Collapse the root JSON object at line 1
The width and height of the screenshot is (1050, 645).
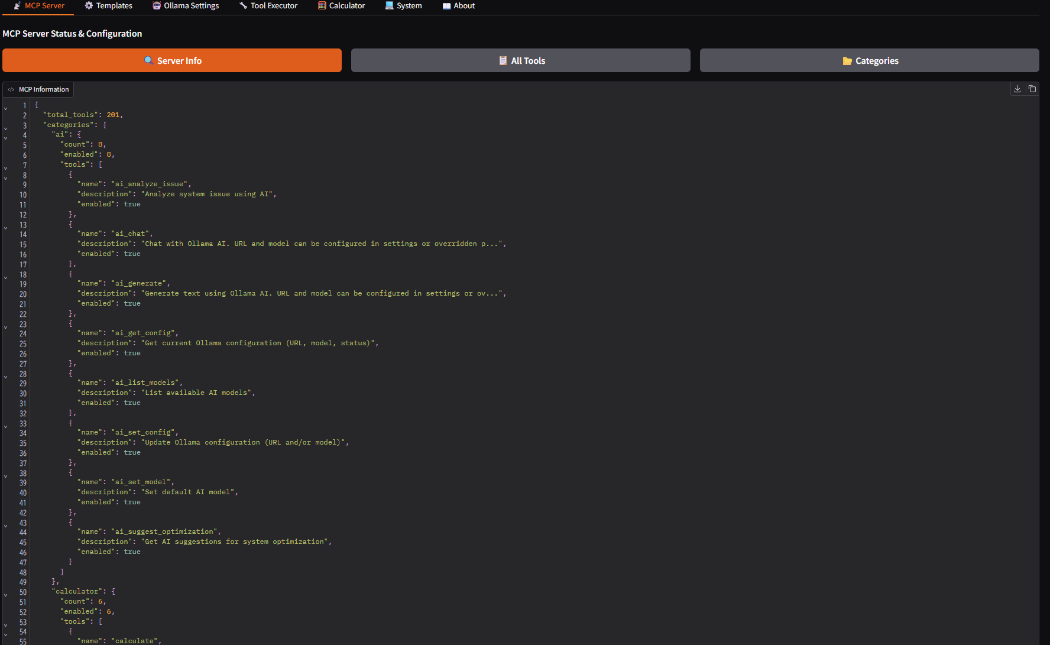(x=6, y=109)
